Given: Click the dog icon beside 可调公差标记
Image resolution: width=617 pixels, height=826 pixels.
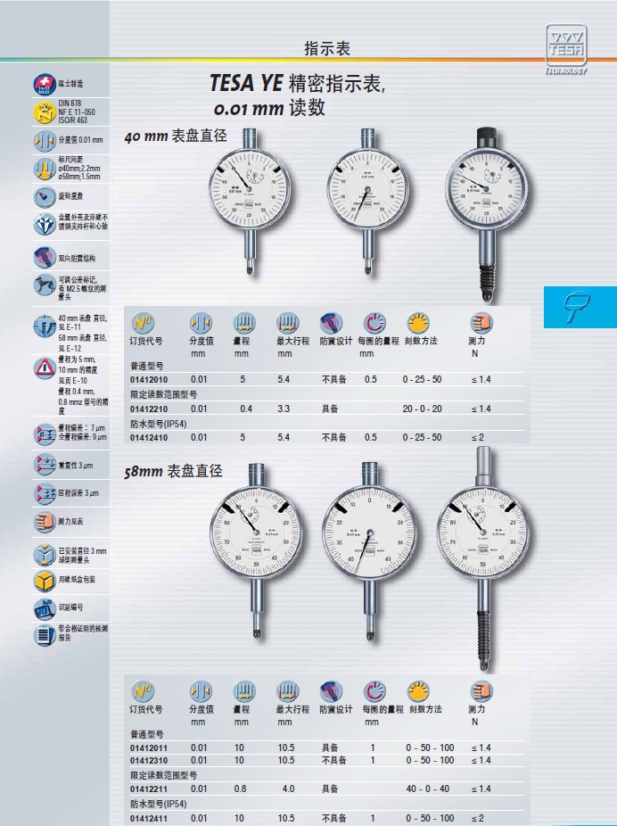Looking at the screenshot, I should [45, 285].
